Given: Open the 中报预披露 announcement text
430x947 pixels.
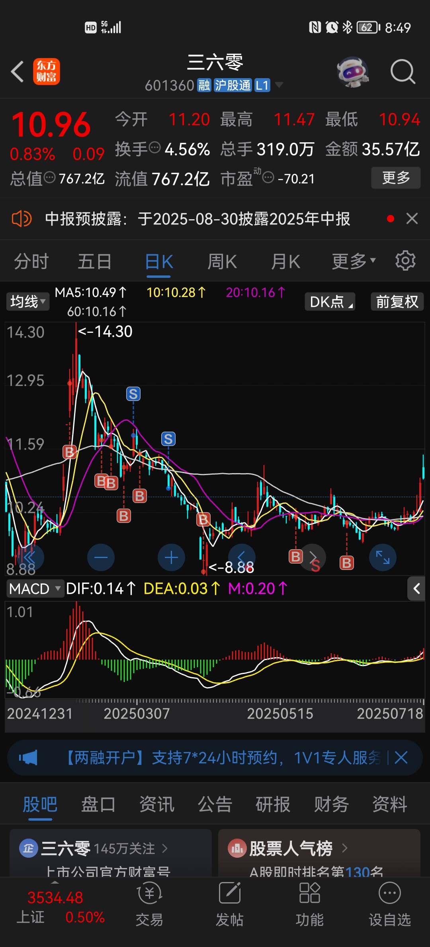Looking at the screenshot, I should point(197,219).
